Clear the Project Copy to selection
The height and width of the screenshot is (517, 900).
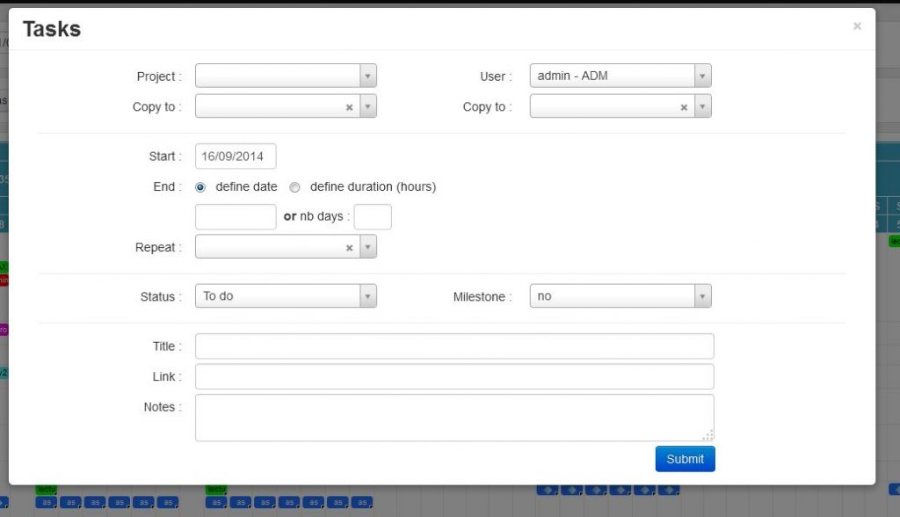(x=350, y=106)
